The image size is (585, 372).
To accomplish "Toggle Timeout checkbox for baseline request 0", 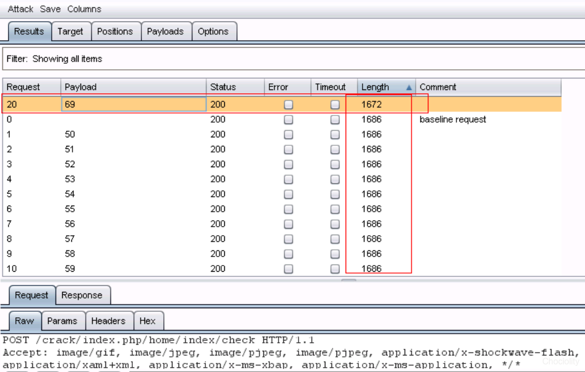I will point(335,119).
